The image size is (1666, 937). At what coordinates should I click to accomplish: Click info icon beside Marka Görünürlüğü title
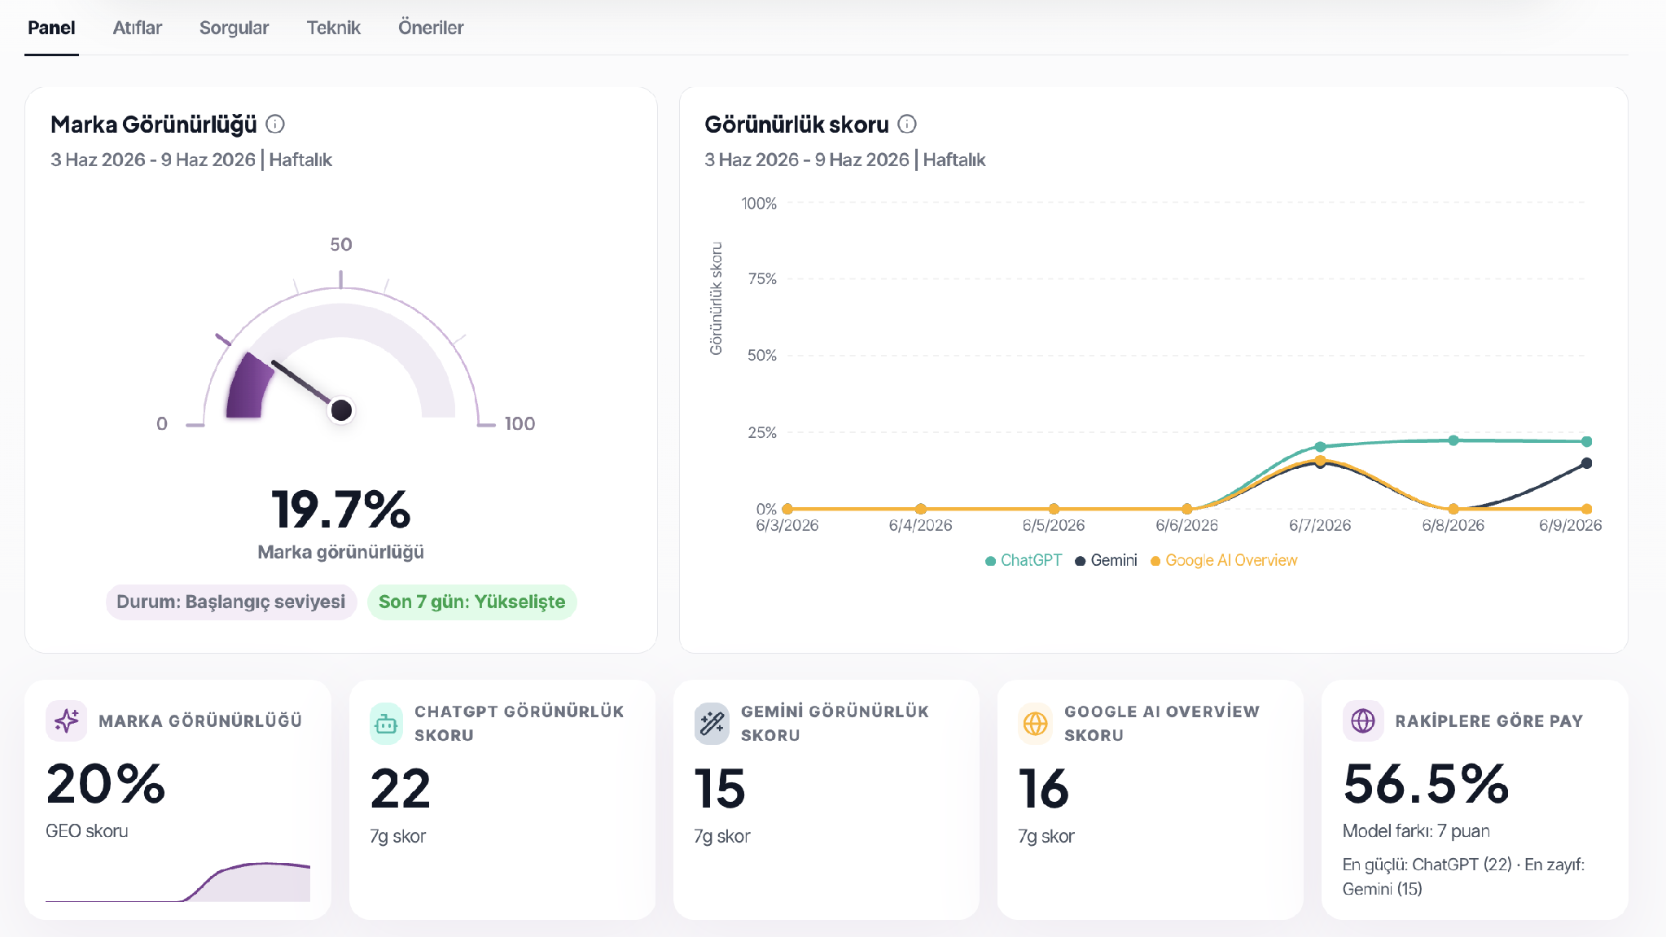tap(275, 124)
